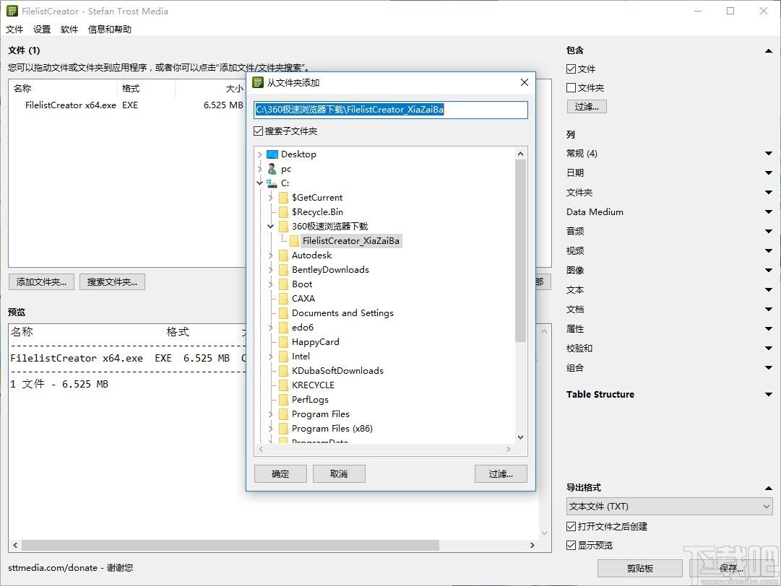Screen dimensions: 781x586
Task: Click the edo6 folder icon
Action: tap(283, 328)
